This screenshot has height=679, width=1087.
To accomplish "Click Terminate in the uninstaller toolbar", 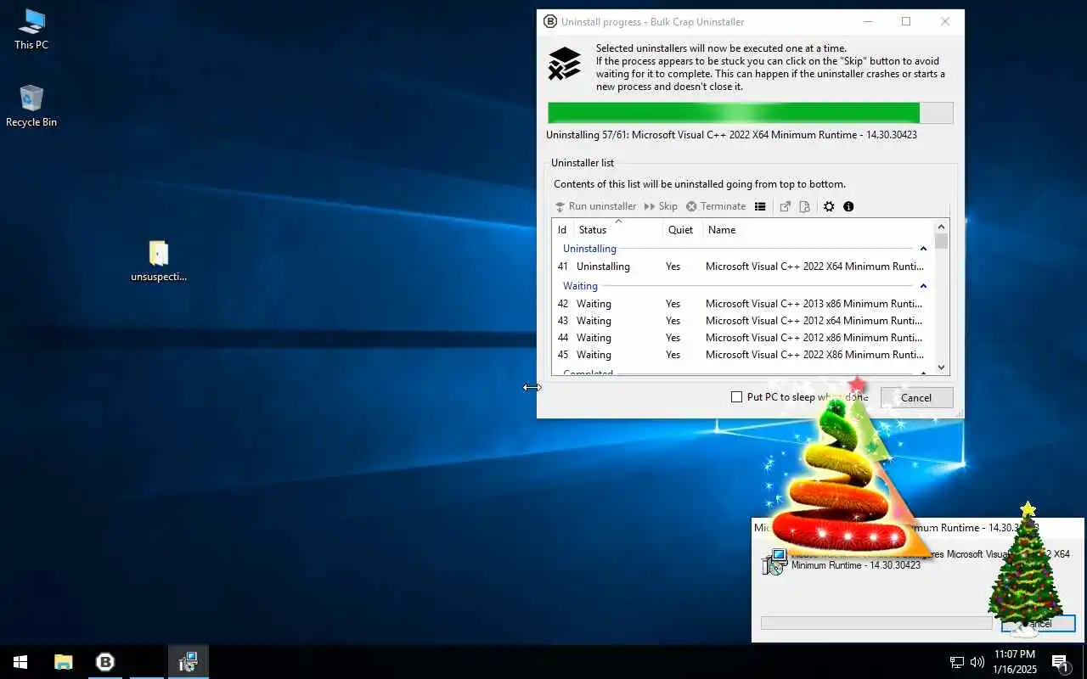I will pyautogui.click(x=716, y=206).
